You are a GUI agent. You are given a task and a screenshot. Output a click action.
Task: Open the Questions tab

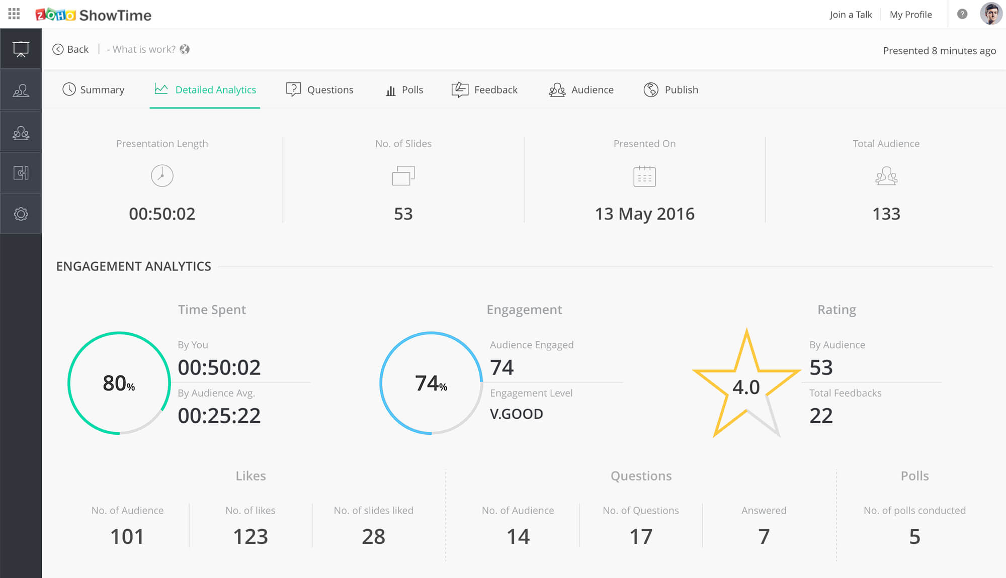tap(320, 89)
